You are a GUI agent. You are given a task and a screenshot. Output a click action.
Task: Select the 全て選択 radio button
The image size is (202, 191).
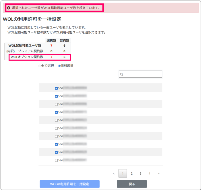point(40,66)
